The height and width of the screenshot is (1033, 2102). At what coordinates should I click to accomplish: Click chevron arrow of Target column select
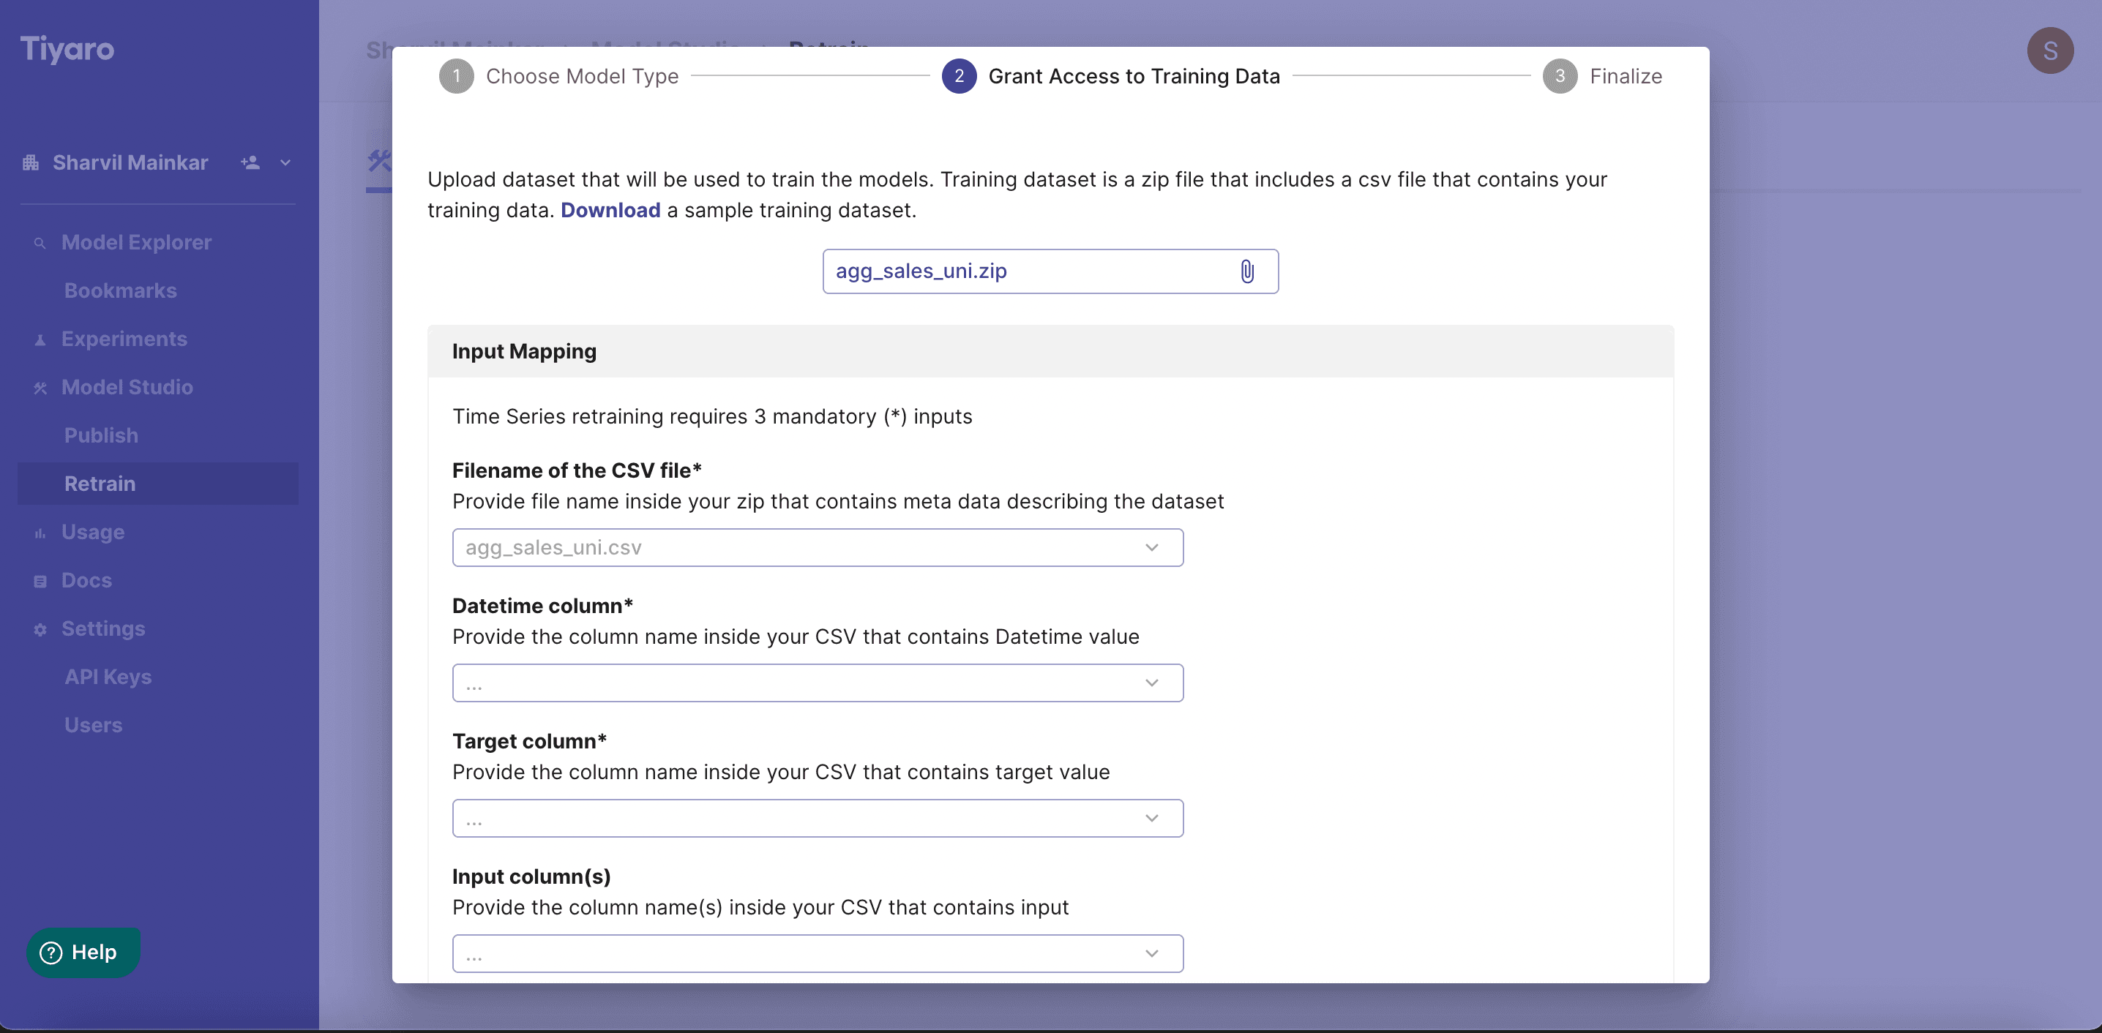pyautogui.click(x=1151, y=819)
